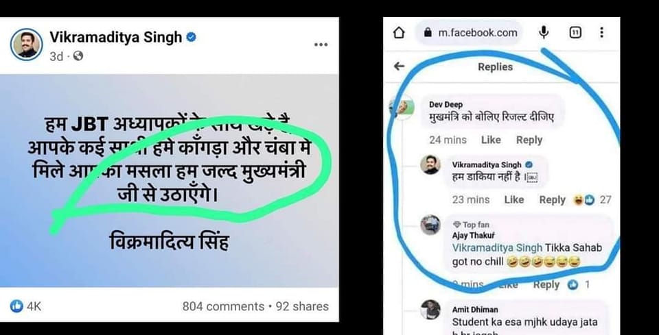Image resolution: width=659 pixels, height=335 pixels.
Task: Like Vikramaditya Singh's reply comment
Action: (x=514, y=199)
